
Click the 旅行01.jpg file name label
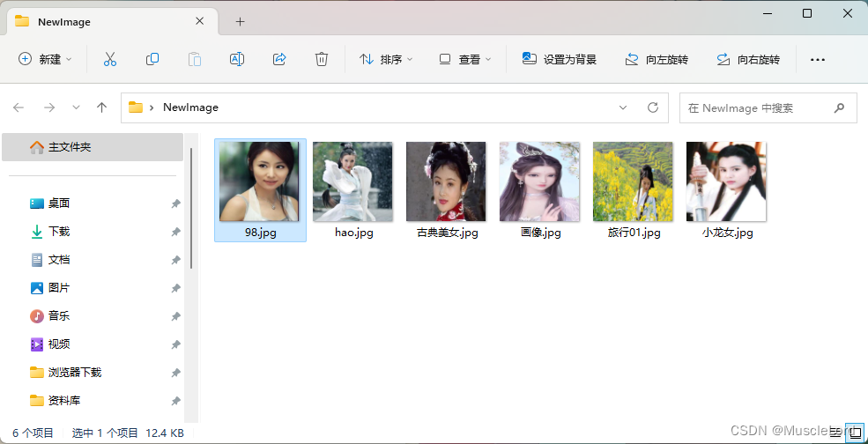pos(634,233)
